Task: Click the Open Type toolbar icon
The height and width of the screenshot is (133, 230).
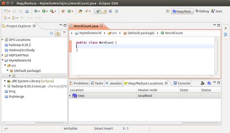Action: (80, 11)
